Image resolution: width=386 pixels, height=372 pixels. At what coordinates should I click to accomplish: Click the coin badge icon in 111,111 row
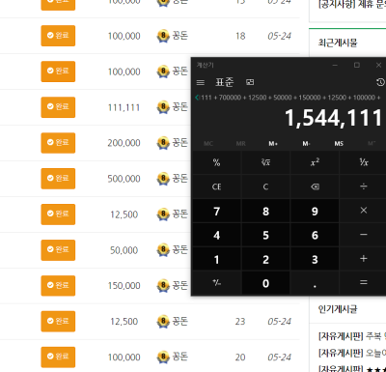tap(163, 107)
